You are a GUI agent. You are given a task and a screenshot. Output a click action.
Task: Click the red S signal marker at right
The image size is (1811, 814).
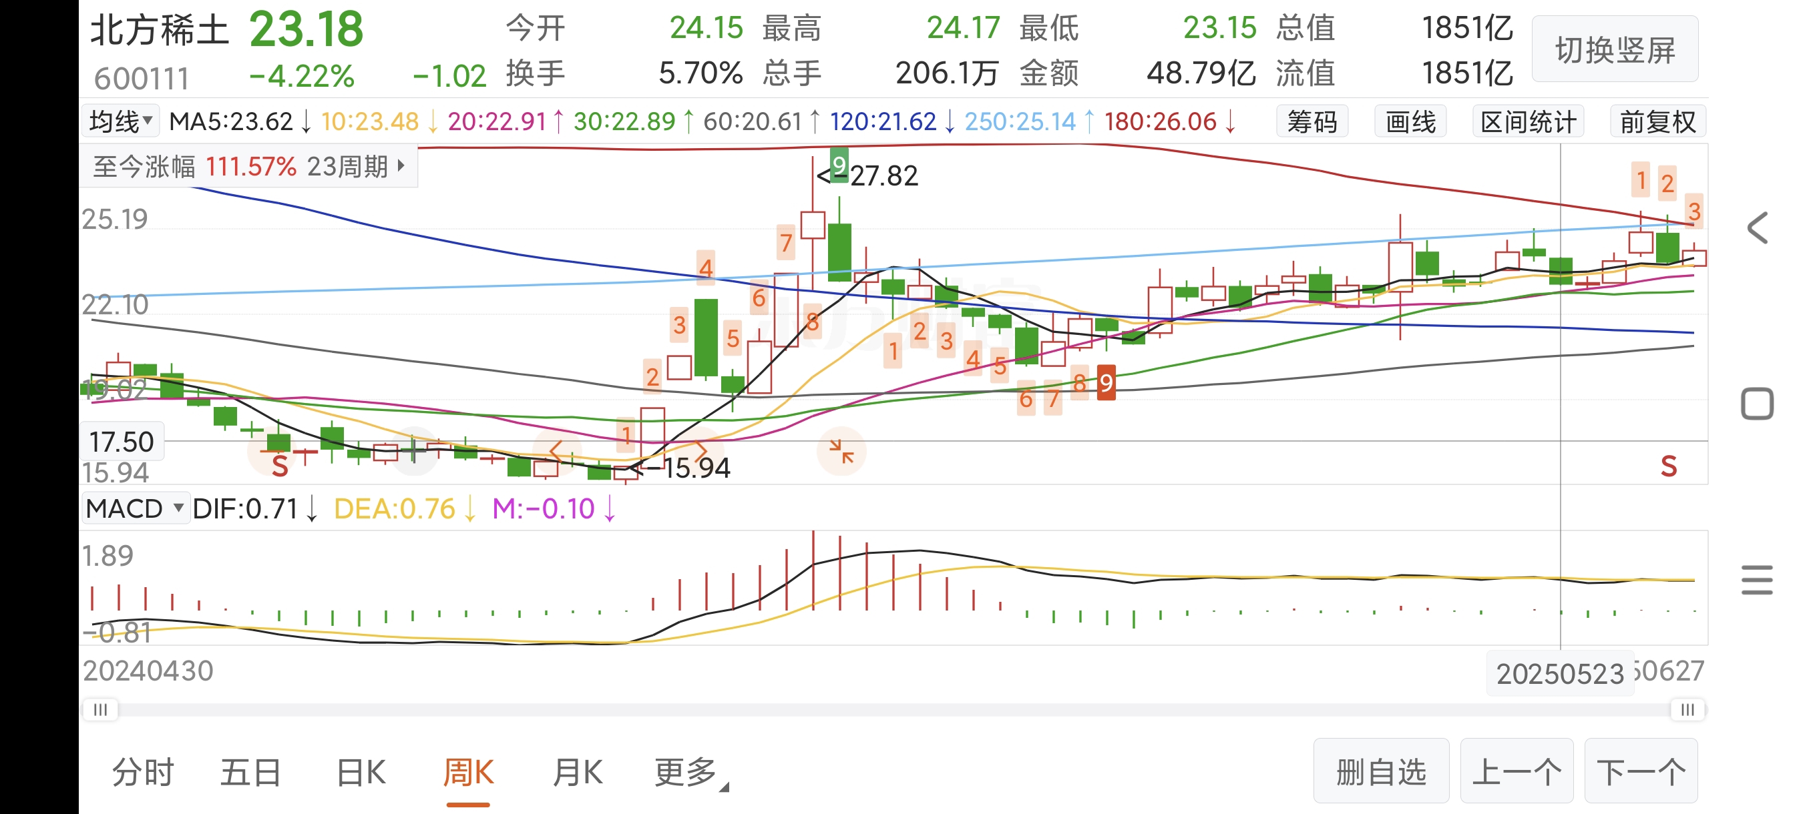(1669, 466)
